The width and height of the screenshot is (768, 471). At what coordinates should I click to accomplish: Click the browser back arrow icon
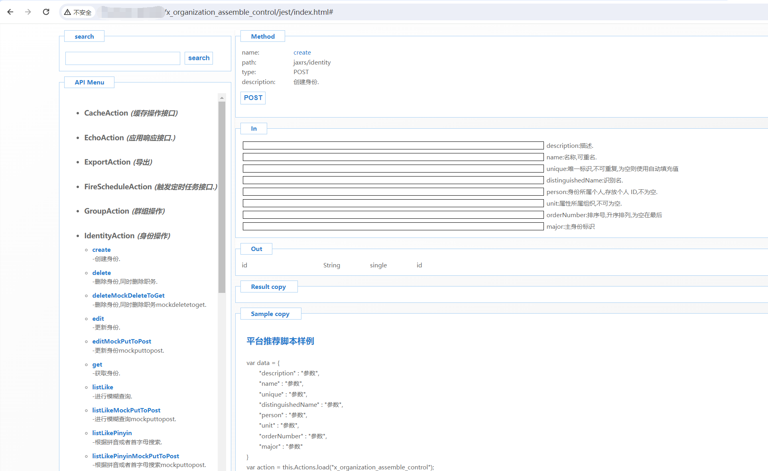(10, 12)
